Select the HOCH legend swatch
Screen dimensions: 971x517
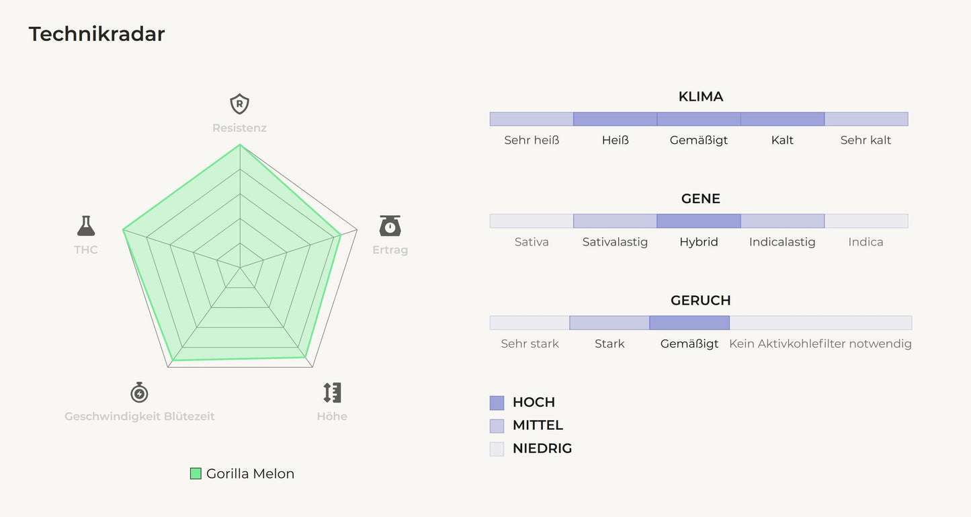497,403
